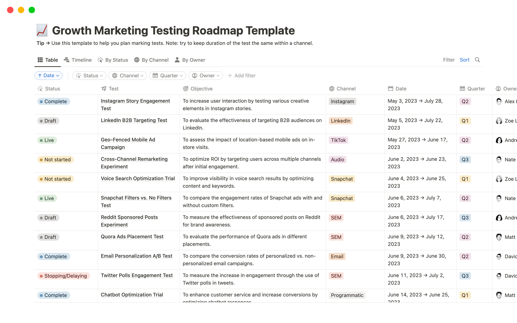
Task: Open the LinkedIn B2B Targeting Test page
Action: (134, 120)
